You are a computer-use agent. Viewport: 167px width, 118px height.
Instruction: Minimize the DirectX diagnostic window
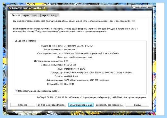pyautogui.click(x=134, y=7)
